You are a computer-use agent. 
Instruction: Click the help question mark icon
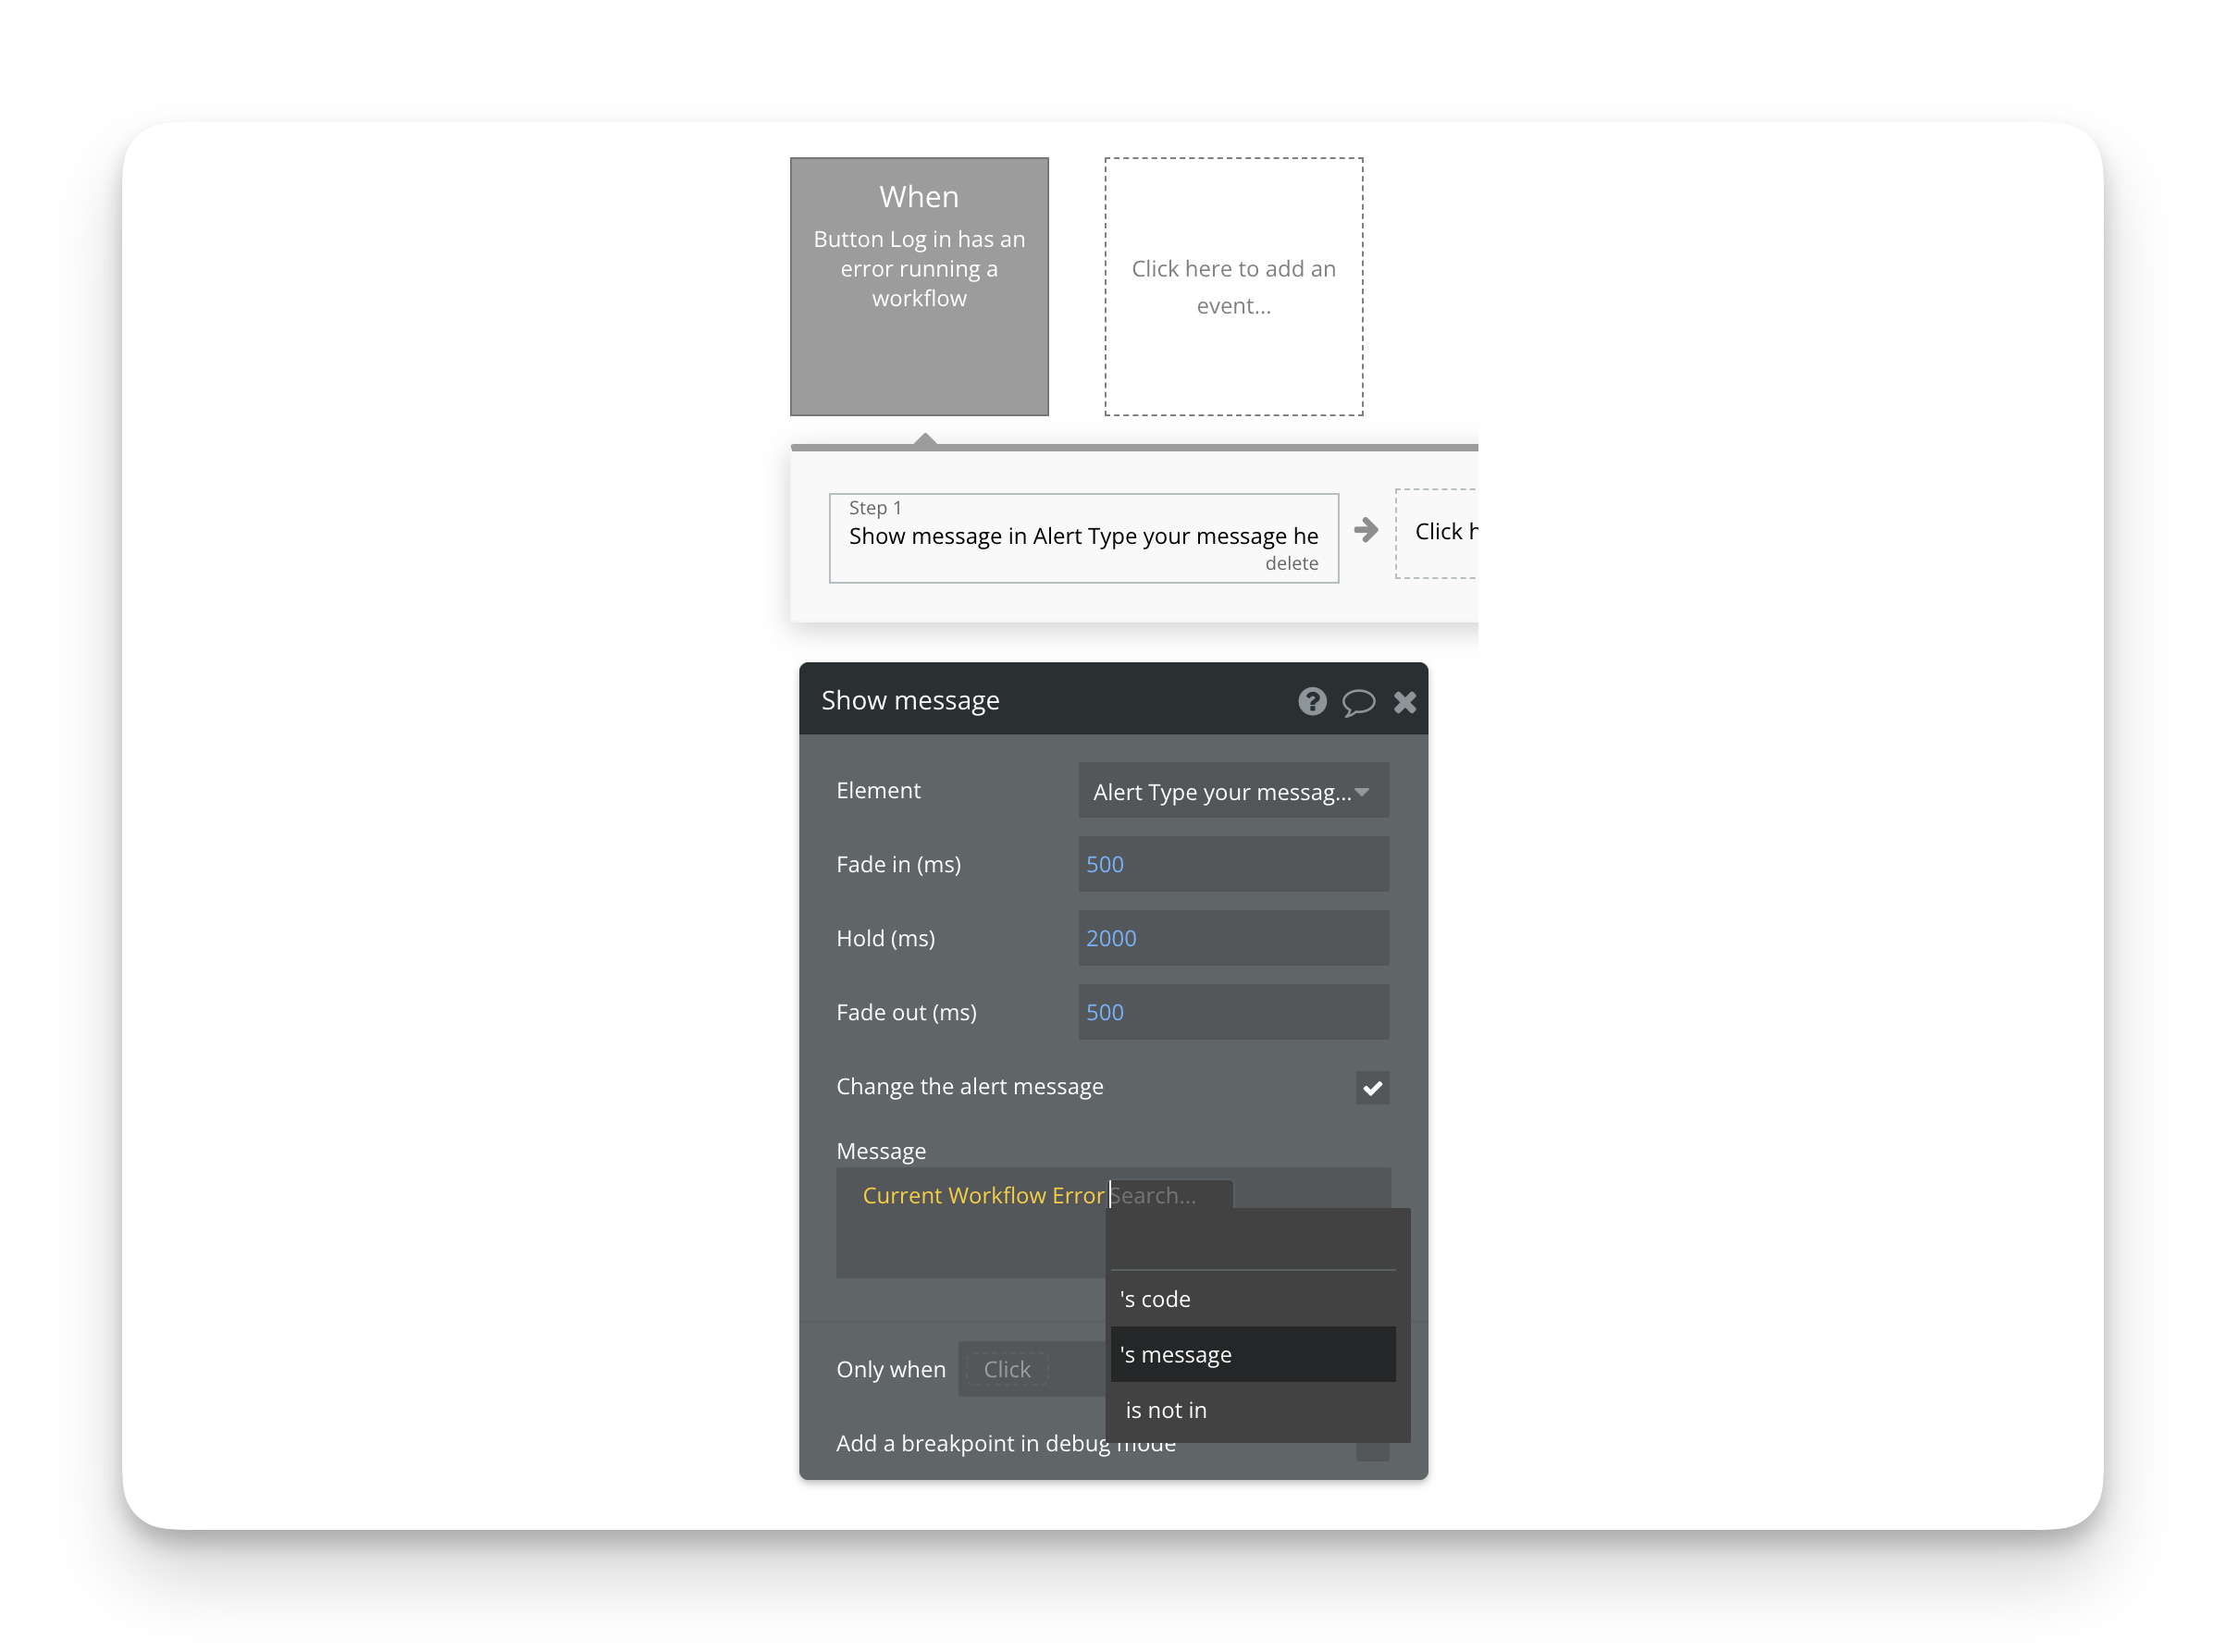click(1312, 701)
